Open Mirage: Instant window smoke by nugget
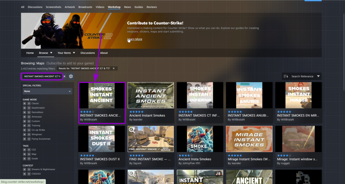 click(x=299, y=146)
